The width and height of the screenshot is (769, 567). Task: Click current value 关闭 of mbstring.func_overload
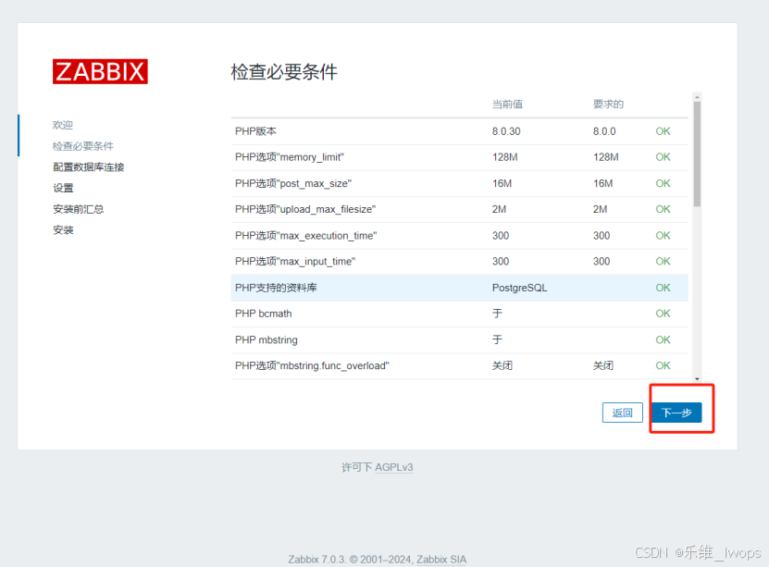(502, 365)
